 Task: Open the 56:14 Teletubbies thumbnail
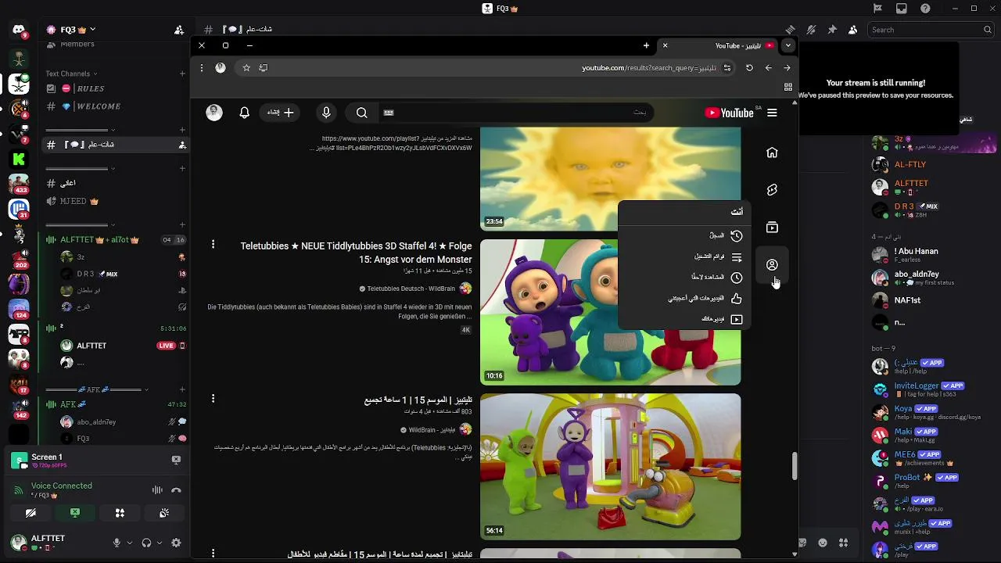point(610,467)
